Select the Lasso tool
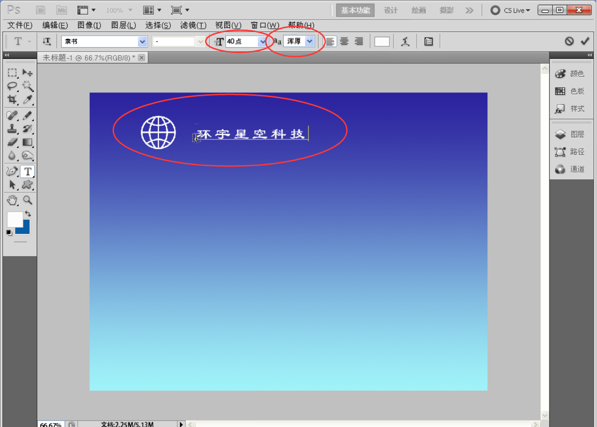This screenshot has width=597, height=427. pos(12,86)
